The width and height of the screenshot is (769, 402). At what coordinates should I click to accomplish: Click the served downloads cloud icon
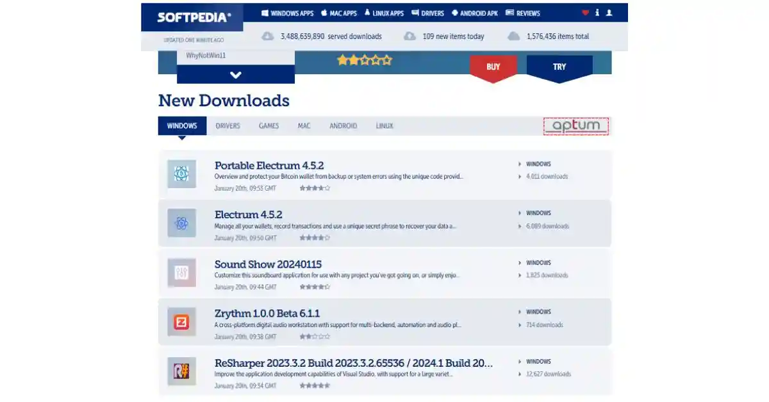click(268, 36)
